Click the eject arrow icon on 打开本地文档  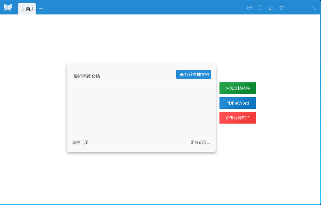[182, 75]
